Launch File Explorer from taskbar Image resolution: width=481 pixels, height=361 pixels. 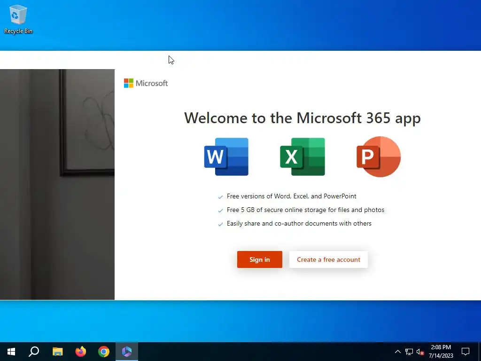pos(57,352)
